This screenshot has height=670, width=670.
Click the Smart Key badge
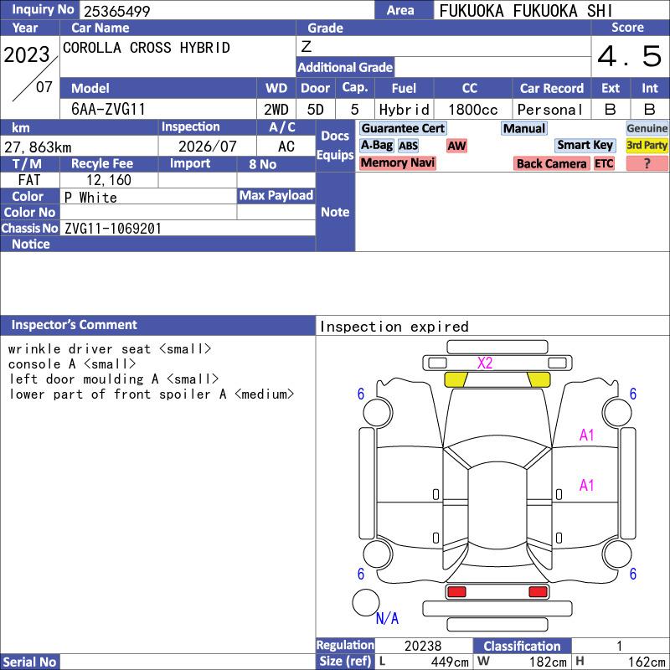[x=585, y=145]
